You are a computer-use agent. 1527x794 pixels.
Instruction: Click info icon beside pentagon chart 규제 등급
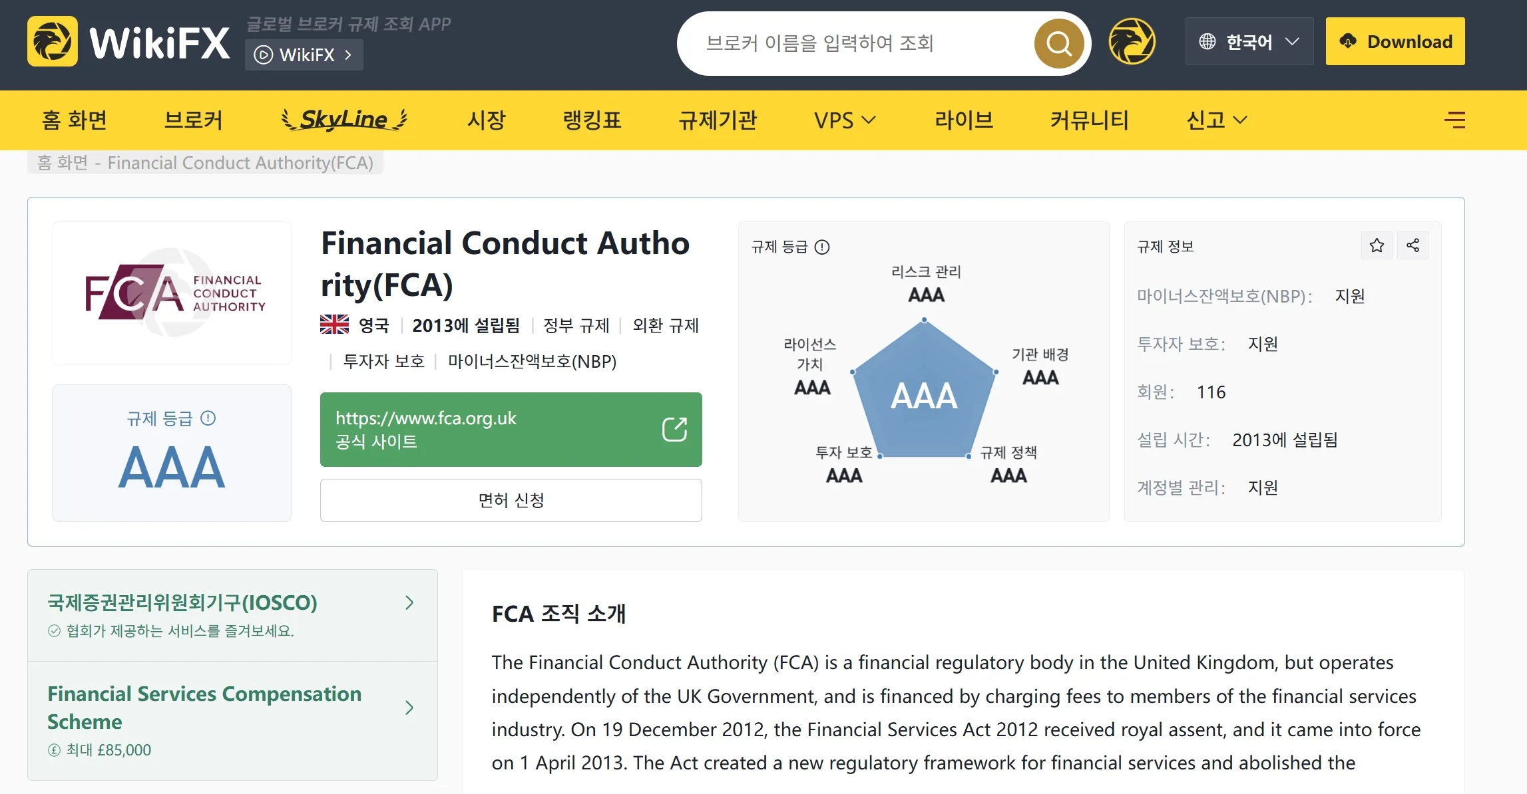[822, 247]
